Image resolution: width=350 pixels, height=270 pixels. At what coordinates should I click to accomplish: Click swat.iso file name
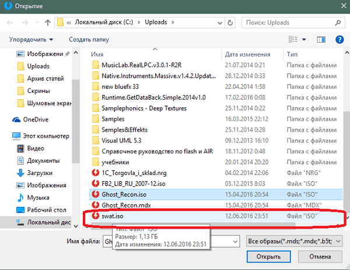point(113,216)
